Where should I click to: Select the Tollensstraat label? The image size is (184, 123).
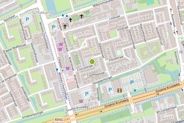tap(13, 99)
